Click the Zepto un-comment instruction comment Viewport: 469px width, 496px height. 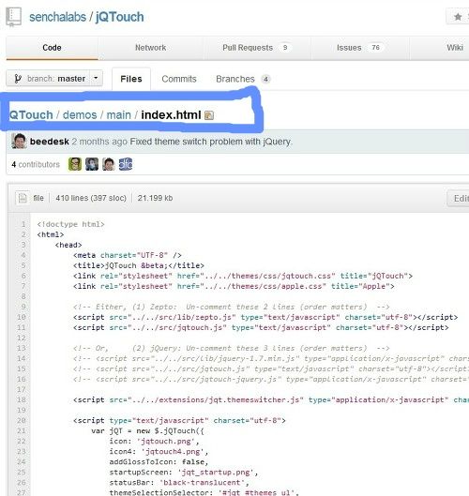point(231,307)
